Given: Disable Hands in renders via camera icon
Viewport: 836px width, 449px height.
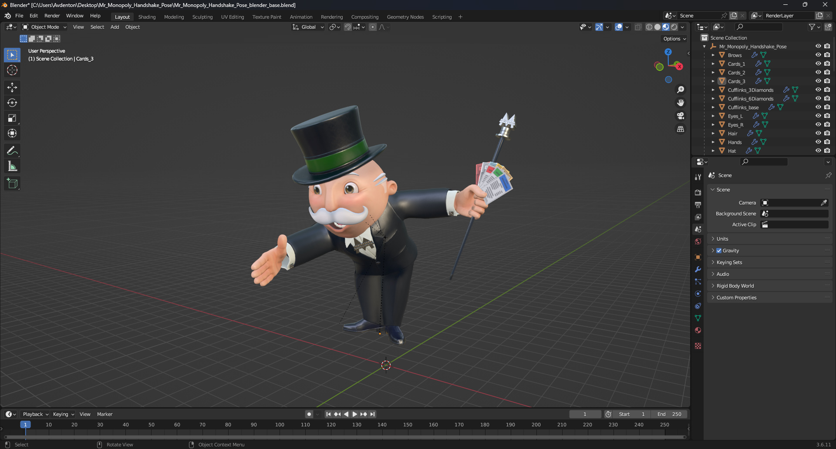Looking at the screenshot, I should coord(827,142).
